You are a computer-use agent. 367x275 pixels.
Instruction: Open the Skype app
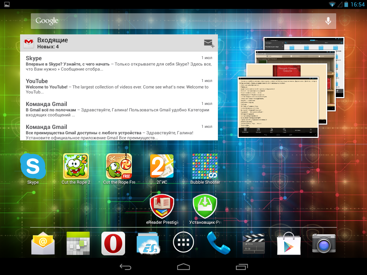click(33, 167)
